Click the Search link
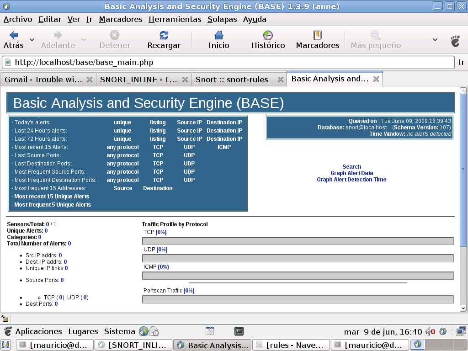 click(x=351, y=167)
